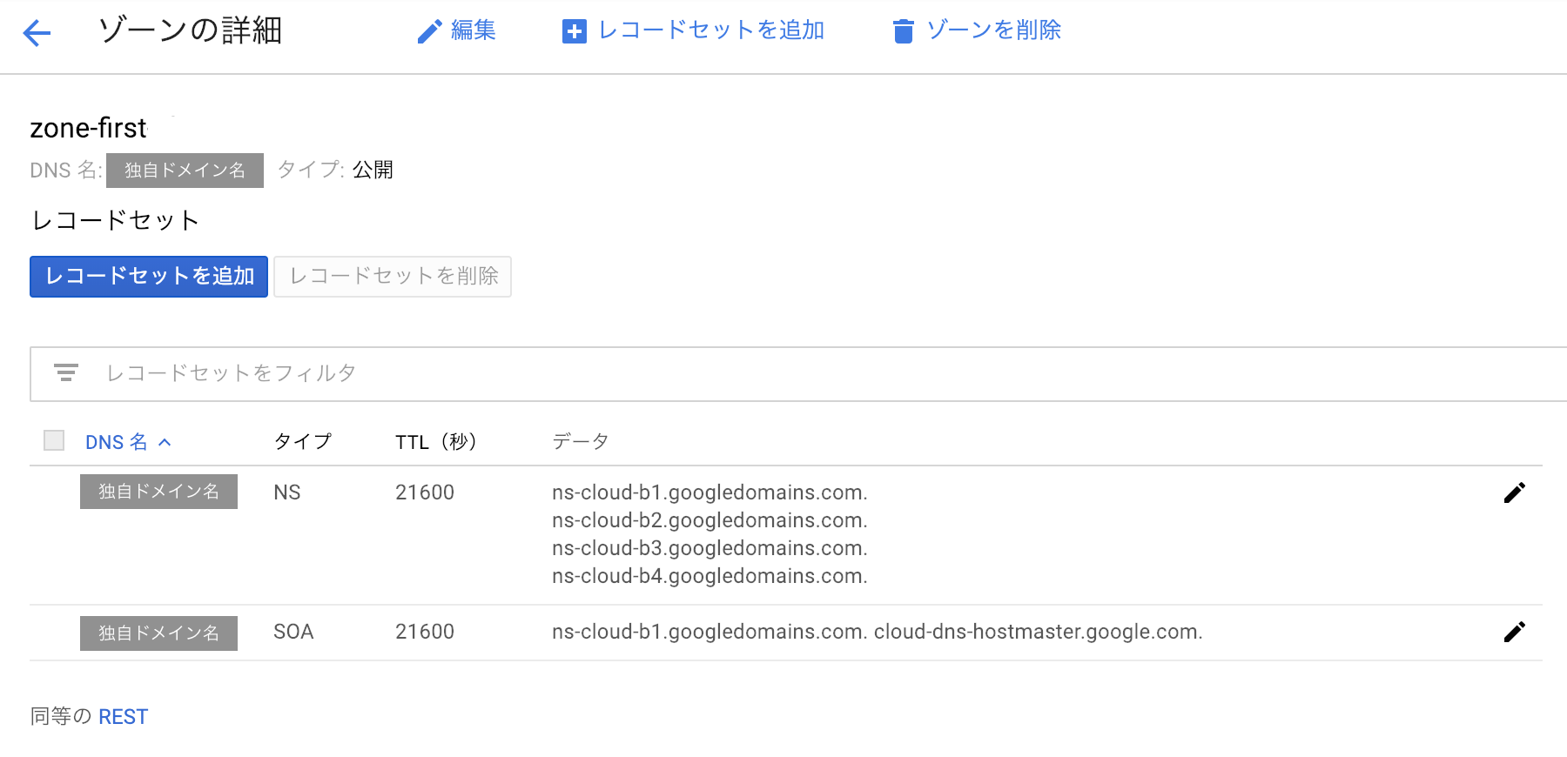Click the masked DNS name in SOA row
The height and width of the screenshot is (757, 1567).
pyautogui.click(x=158, y=633)
